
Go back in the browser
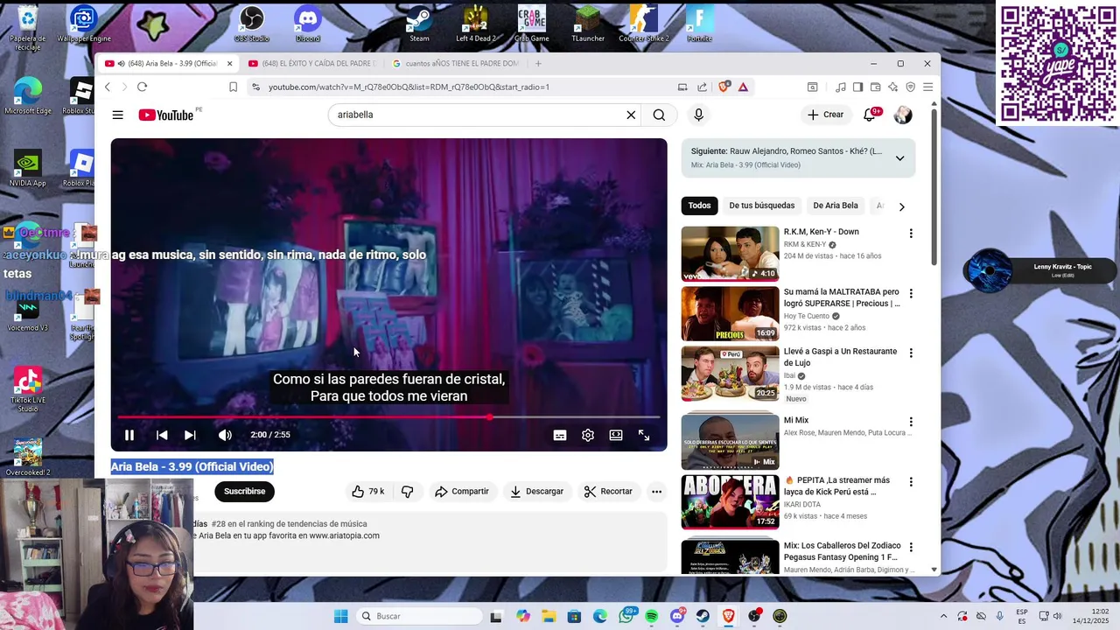pyautogui.click(x=108, y=87)
